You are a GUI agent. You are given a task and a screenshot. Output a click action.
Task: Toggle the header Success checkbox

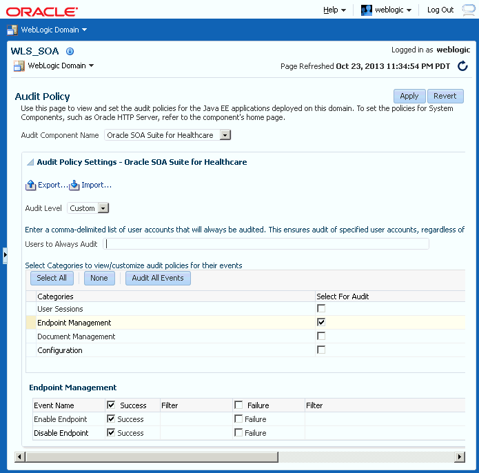click(x=111, y=405)
